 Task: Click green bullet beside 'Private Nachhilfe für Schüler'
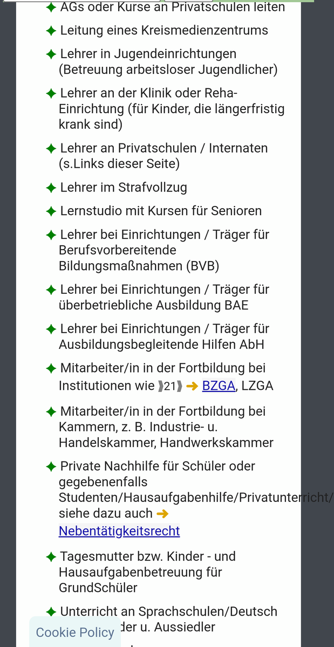coord(51,466)
